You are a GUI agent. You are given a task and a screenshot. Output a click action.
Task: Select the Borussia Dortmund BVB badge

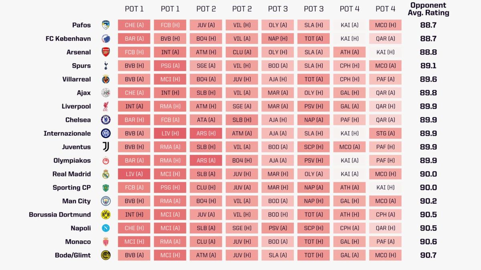coord(105,214)
